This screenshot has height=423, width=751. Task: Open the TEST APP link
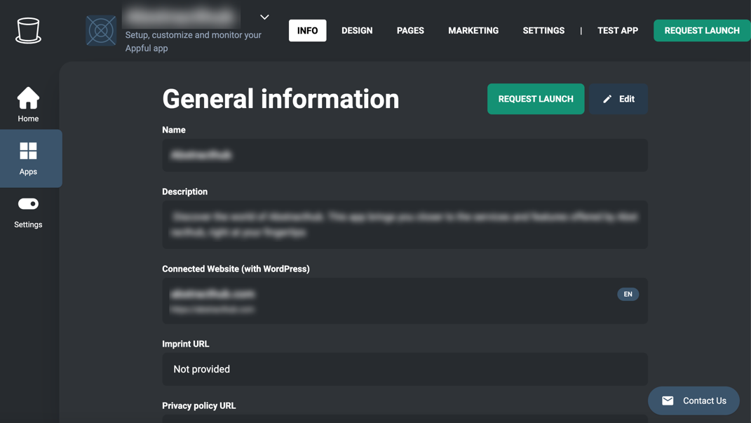pyautogui.click(x=617, y=31)
